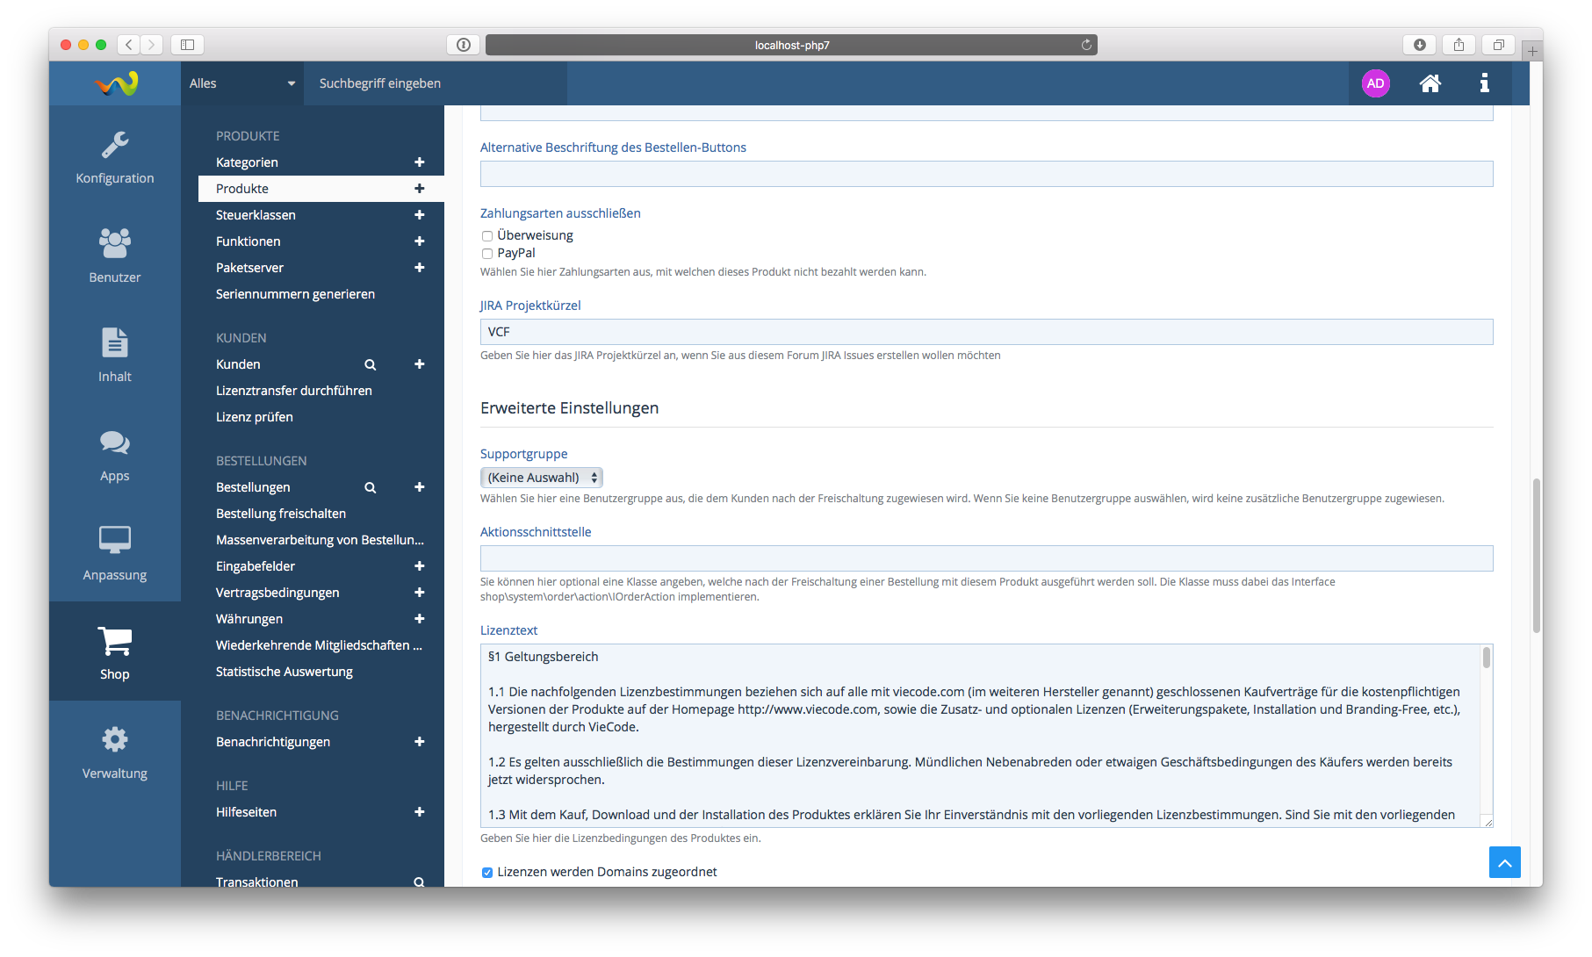Click the scroll-to-top arrow button
Image resolution: width=1592 pixels, height=957 pixels.
(x=1504, y=862)
